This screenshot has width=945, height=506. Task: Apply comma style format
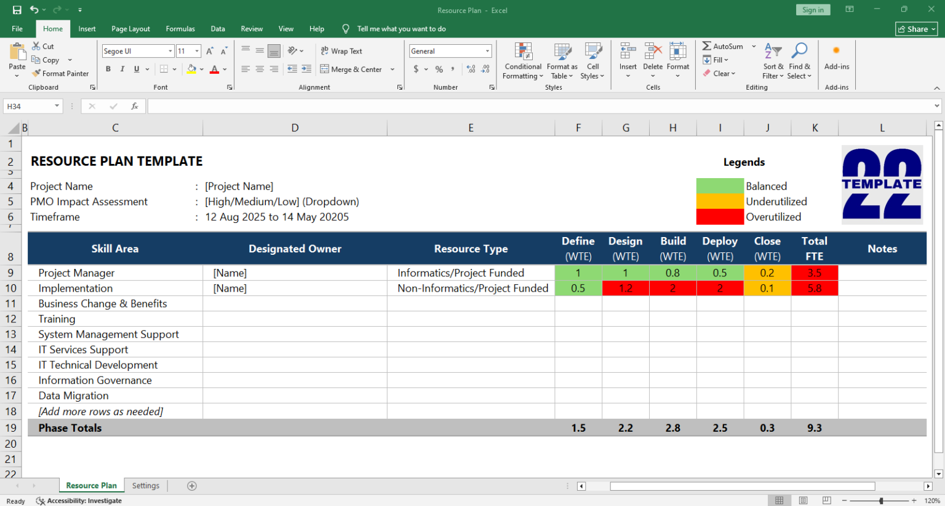click(453, 69)
